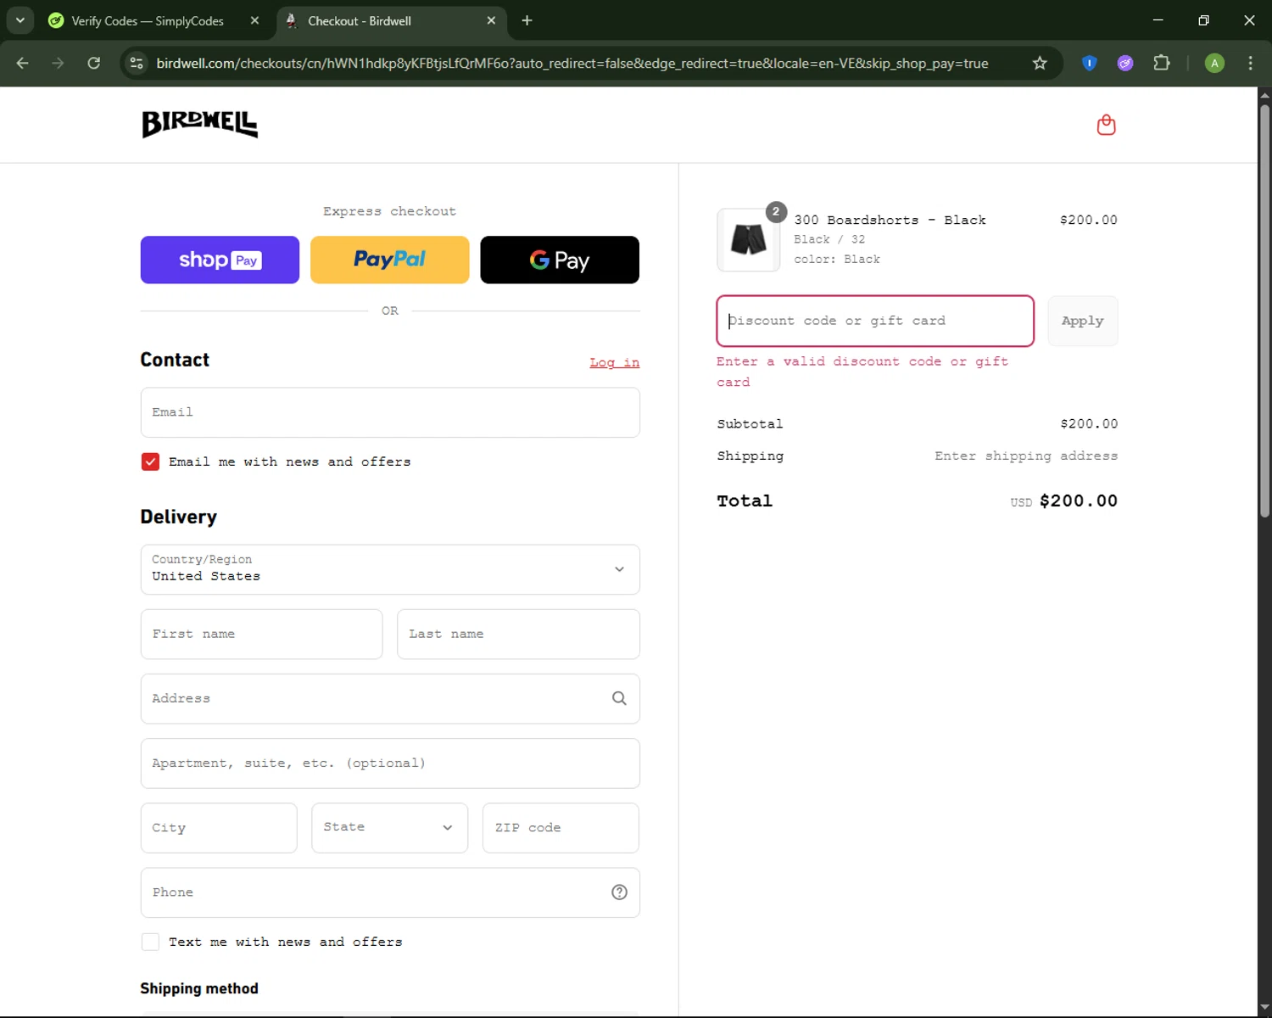This screenshot has width=1272, height=1018.
Task: Click the Apartment, suite field
Action: tap(390, 763)
